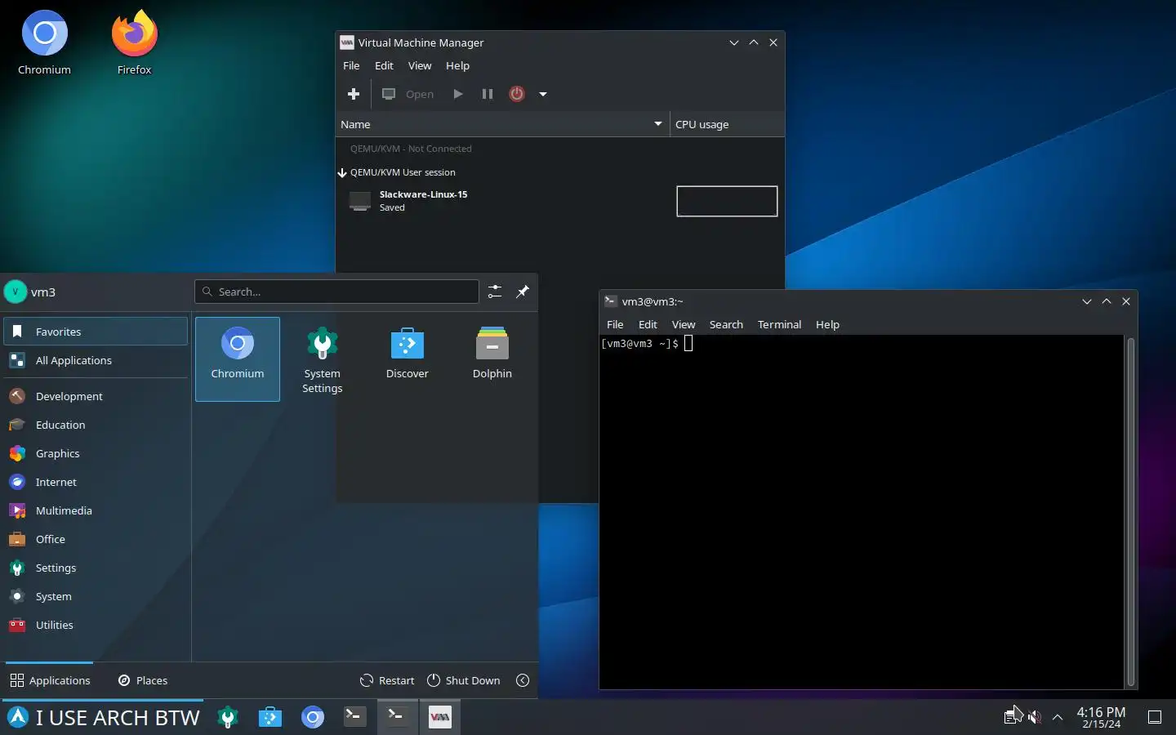Open Help menu in Virtual Machine Manager
1176x735 pixels.
[x=457, y=65]
